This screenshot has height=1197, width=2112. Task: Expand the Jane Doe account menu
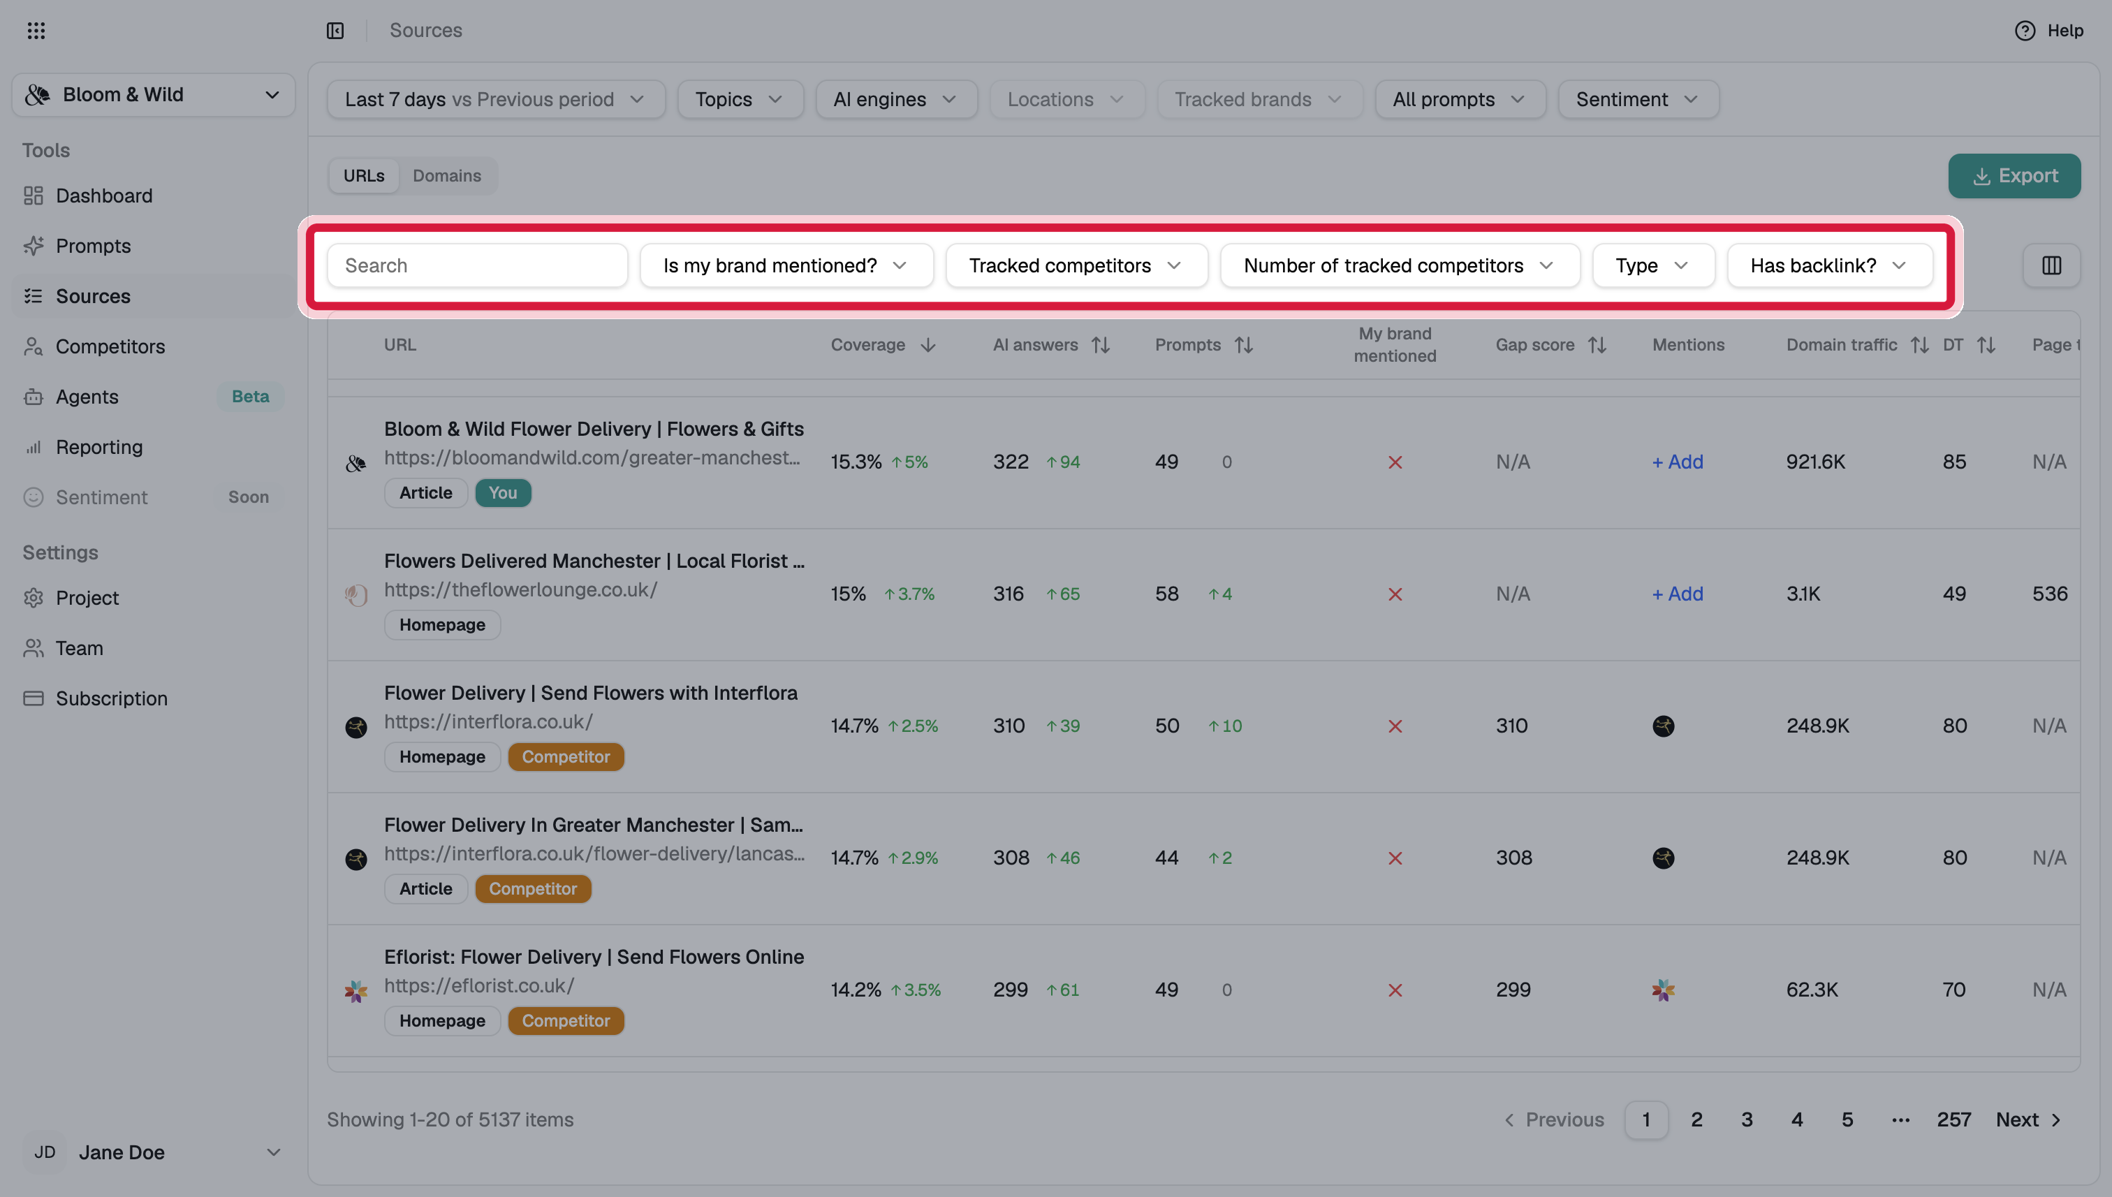pos(153,1152)
